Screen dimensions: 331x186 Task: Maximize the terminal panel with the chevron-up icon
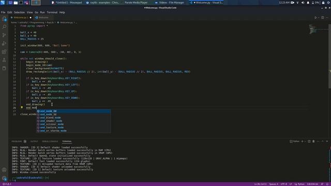click(323, 141)
